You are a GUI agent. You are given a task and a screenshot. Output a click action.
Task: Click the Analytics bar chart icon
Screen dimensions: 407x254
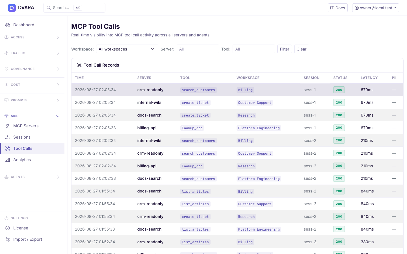pos(8,160)
